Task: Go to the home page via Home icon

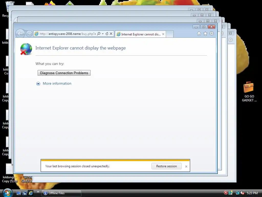Action: coord(199,34)
